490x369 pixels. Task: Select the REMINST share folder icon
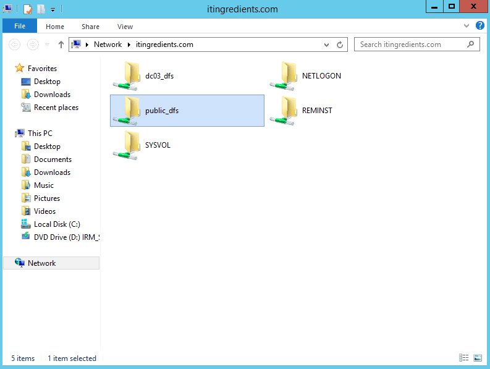click(285, 111)
